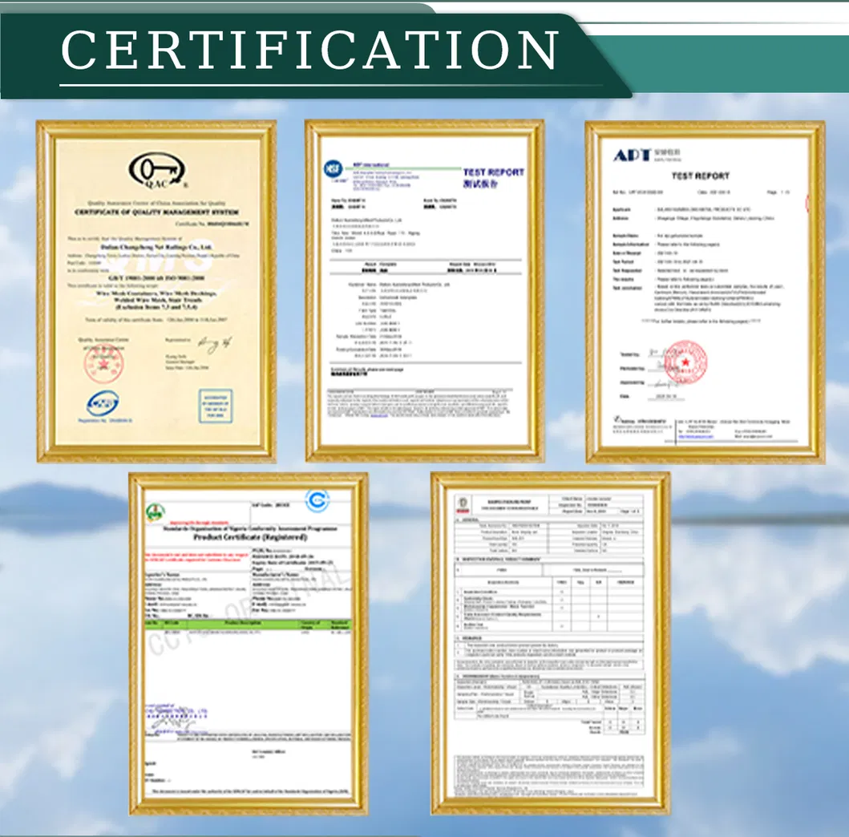Click the green table header row on Product Certificate

(x=248, y=623)
